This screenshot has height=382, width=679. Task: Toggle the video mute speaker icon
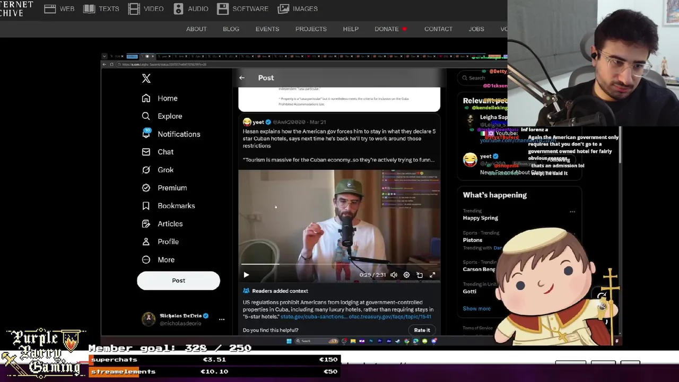394,275
